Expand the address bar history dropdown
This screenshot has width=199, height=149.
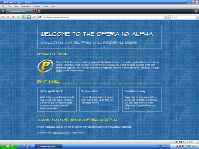(165, 17)
